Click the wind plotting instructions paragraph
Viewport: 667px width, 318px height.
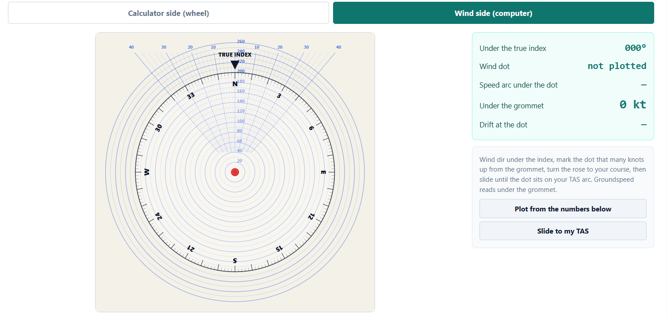point(563,175)
